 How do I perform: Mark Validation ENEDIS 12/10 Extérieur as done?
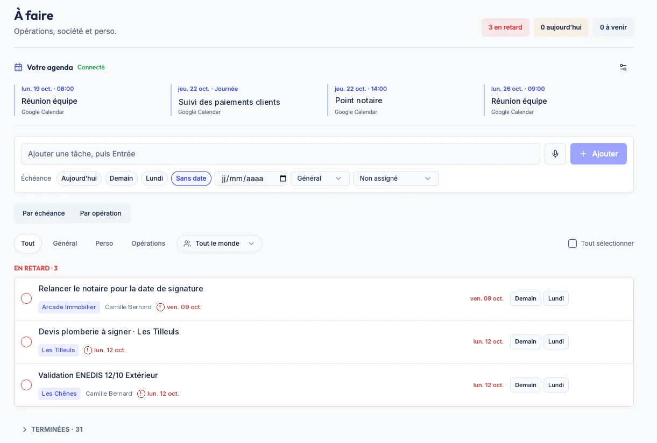[26, 385]
